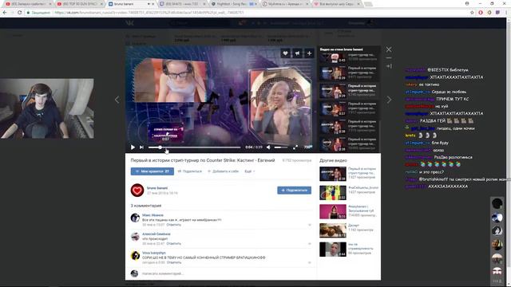511x287 pixels.
Task: Adjust the video volume slider
Action: (x=280, y=147)
